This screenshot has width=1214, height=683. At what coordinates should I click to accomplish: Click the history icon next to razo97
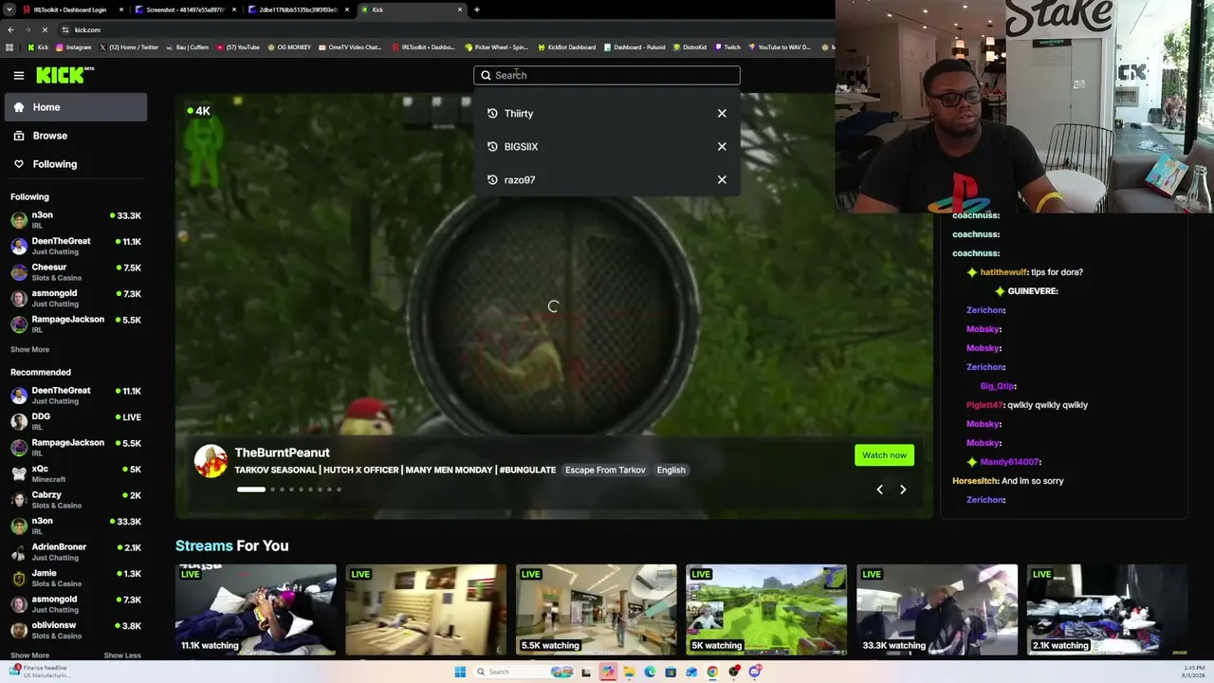coord(492,180)
